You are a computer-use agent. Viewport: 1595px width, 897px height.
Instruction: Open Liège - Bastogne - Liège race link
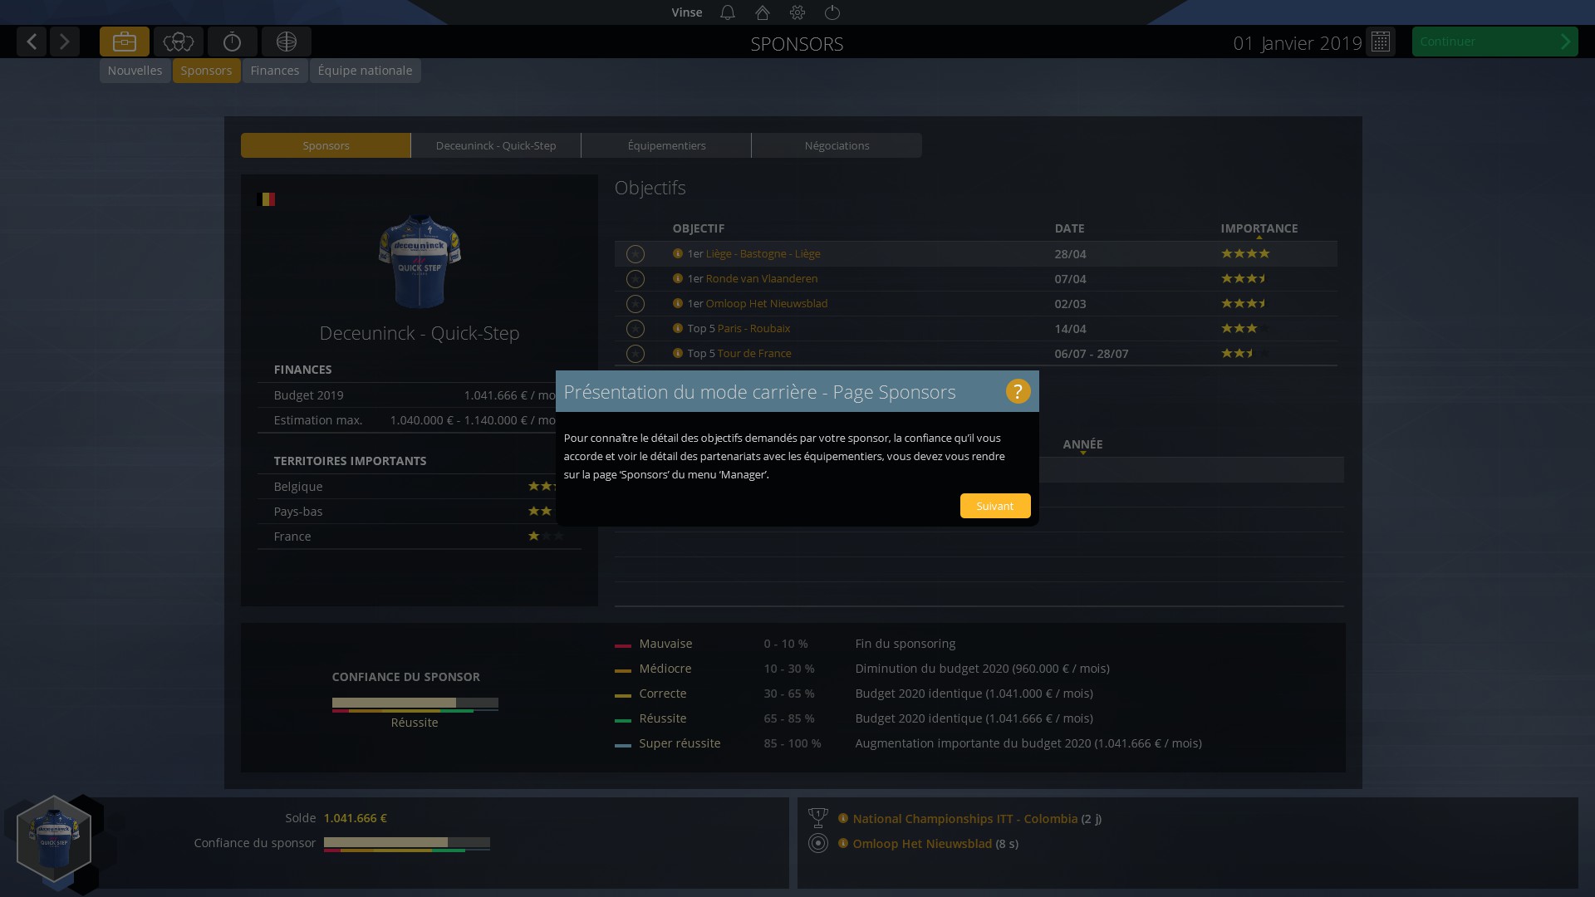[763, 253]
